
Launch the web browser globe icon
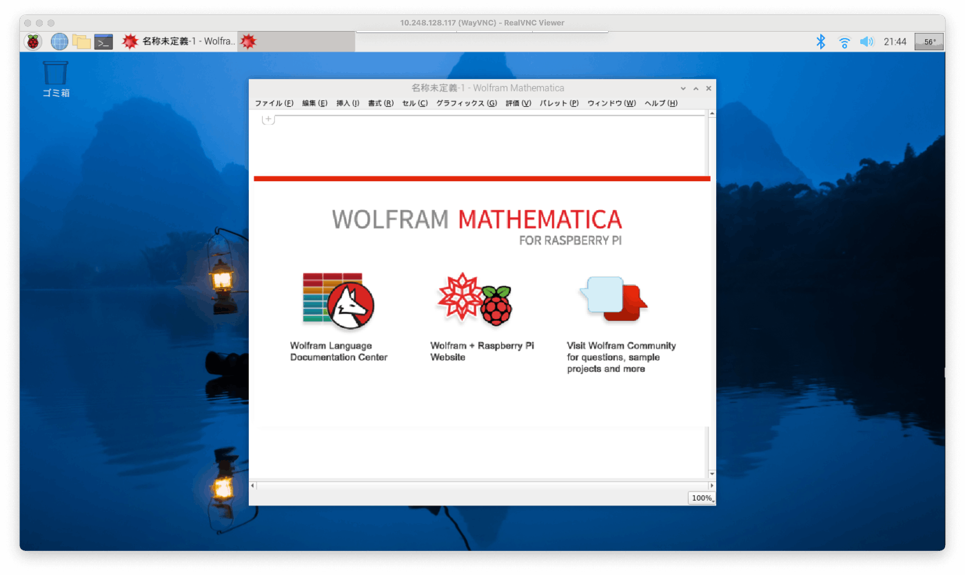point(59,42)
